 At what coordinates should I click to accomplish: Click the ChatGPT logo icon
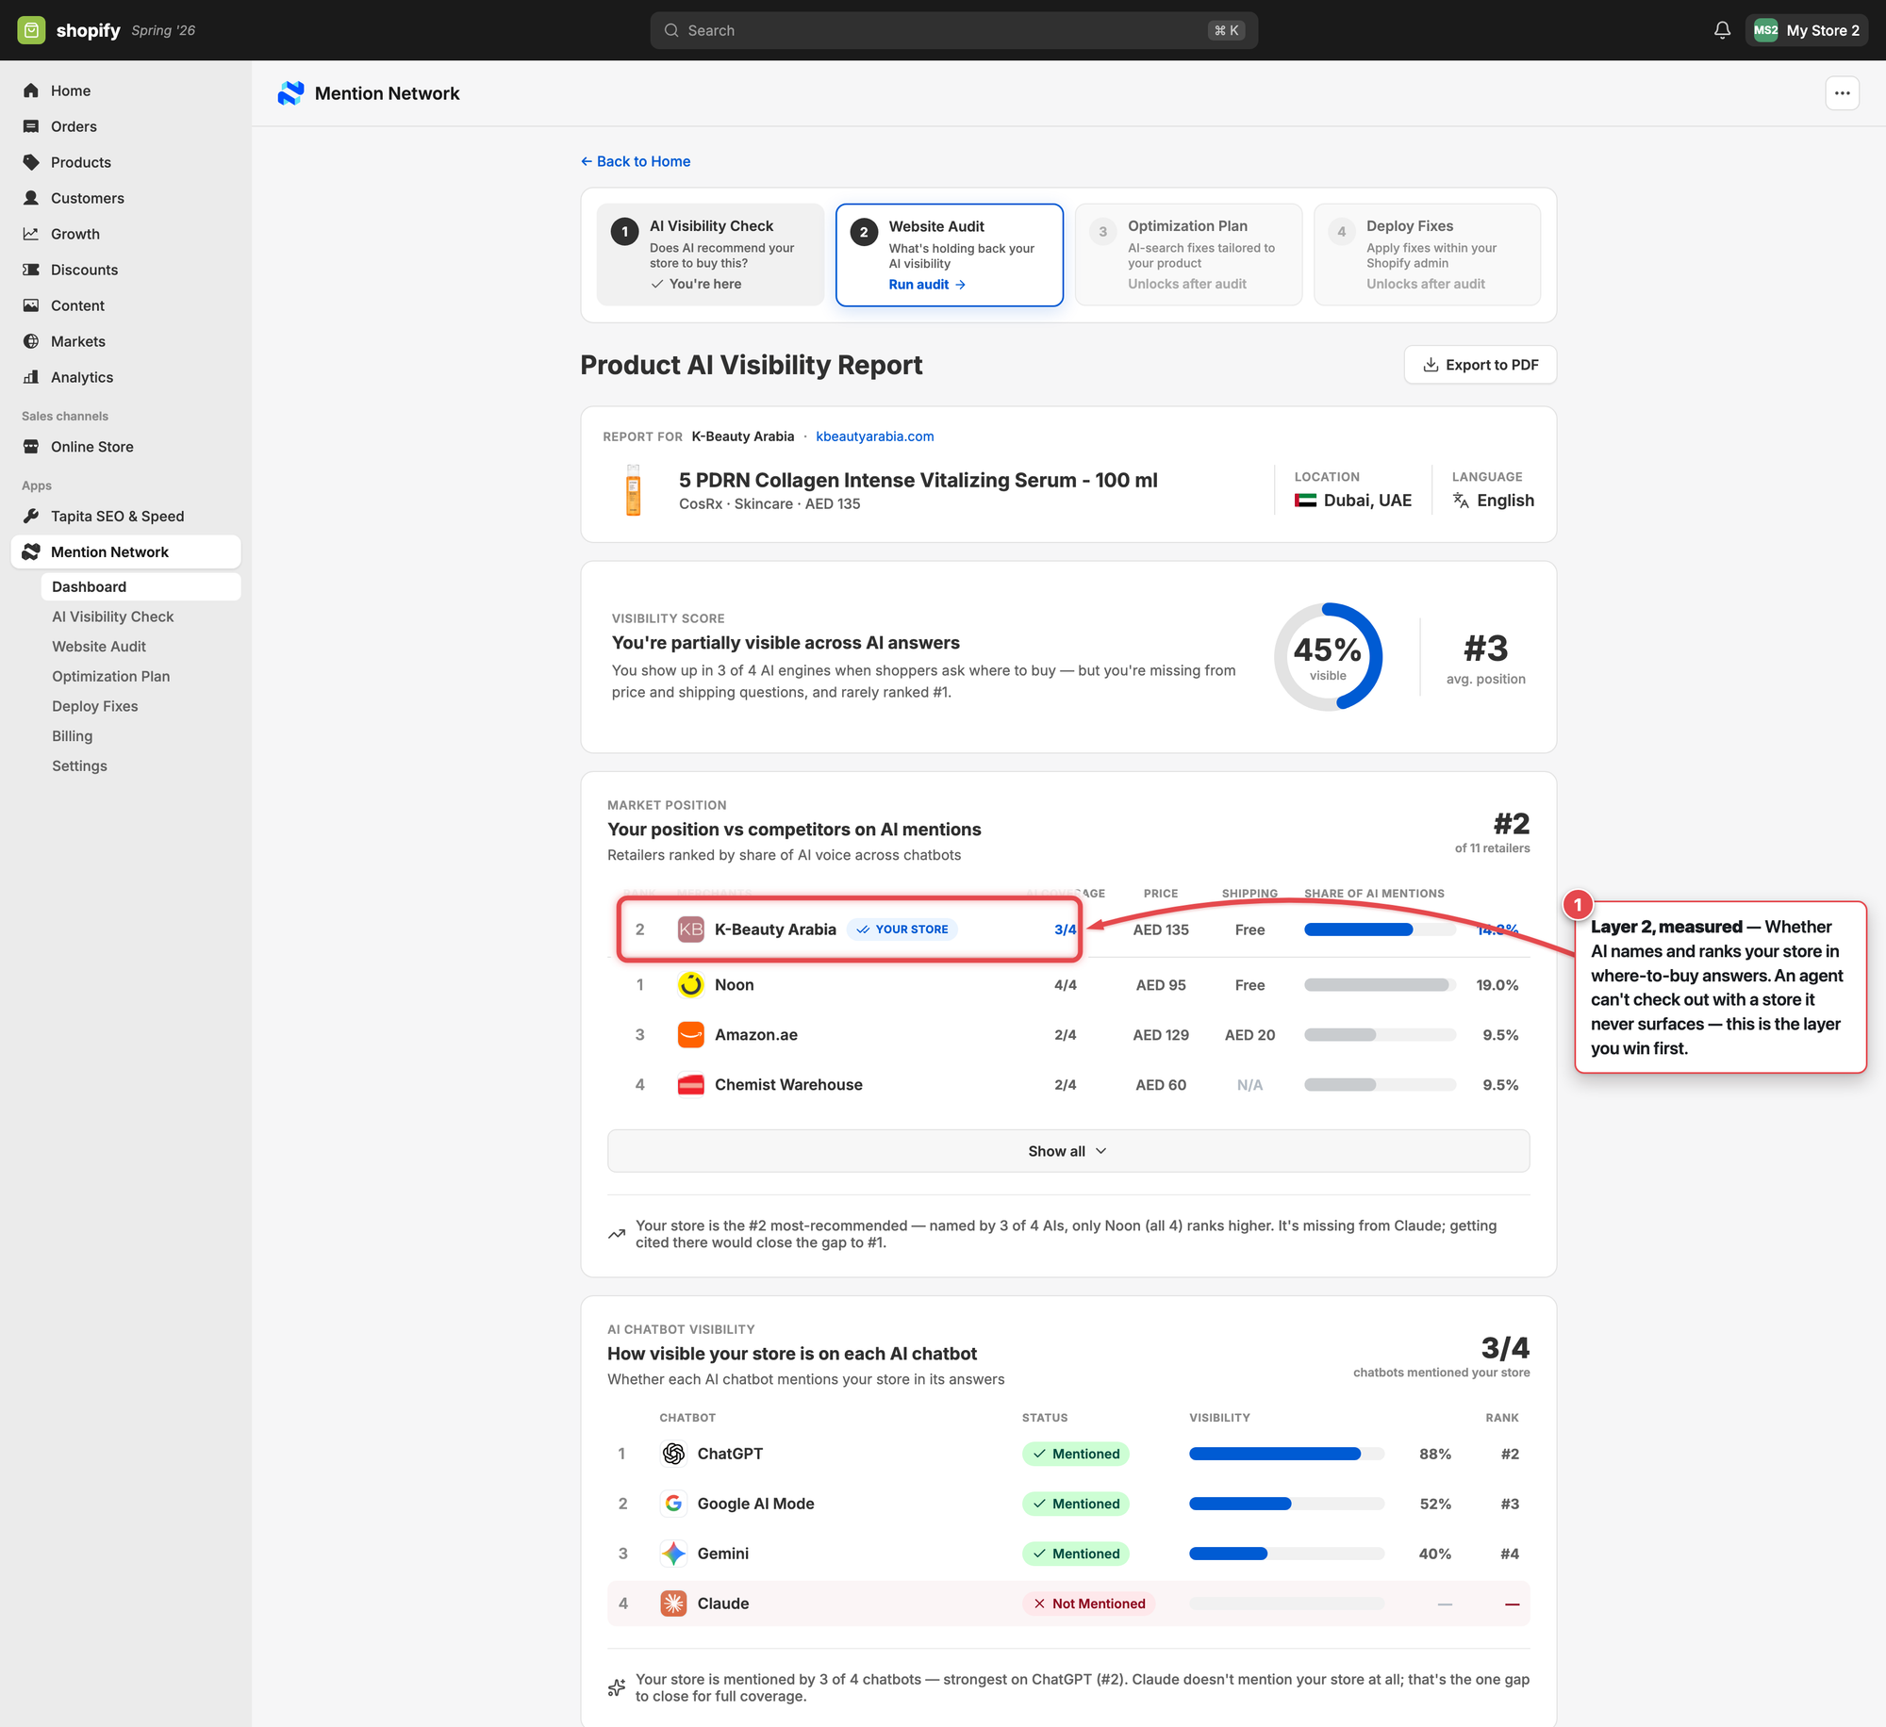(673, 1454)
